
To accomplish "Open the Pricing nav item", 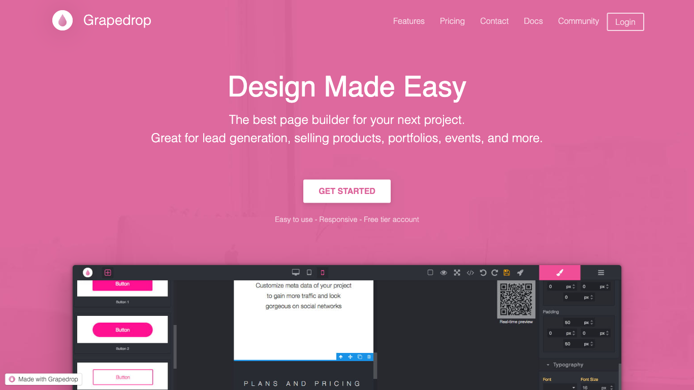I will coord(452,21).
